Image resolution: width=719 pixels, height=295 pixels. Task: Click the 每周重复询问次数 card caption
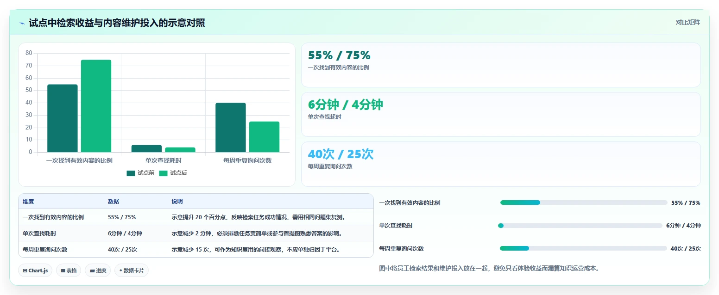[330, 166]
